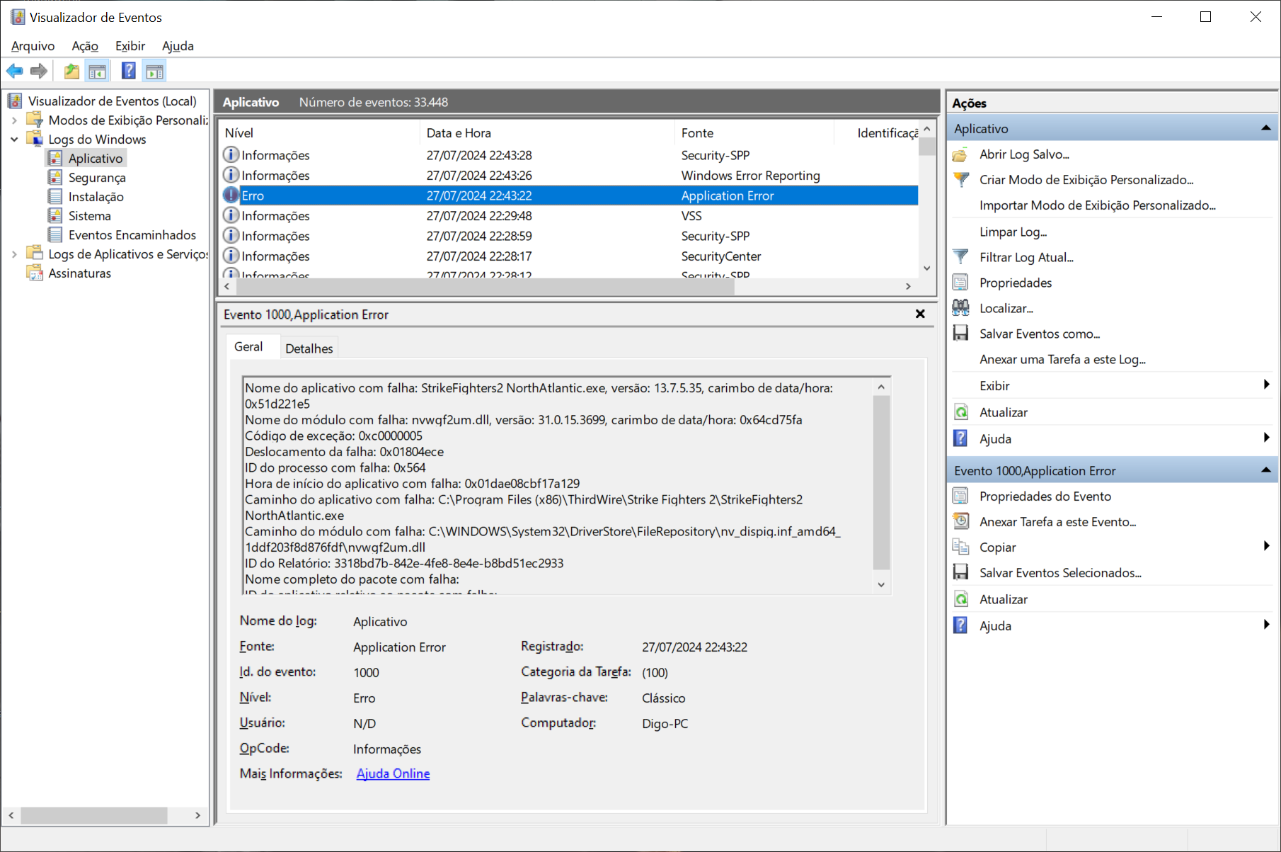Open the Exibir menu in menu bar

tap(130, 46)
